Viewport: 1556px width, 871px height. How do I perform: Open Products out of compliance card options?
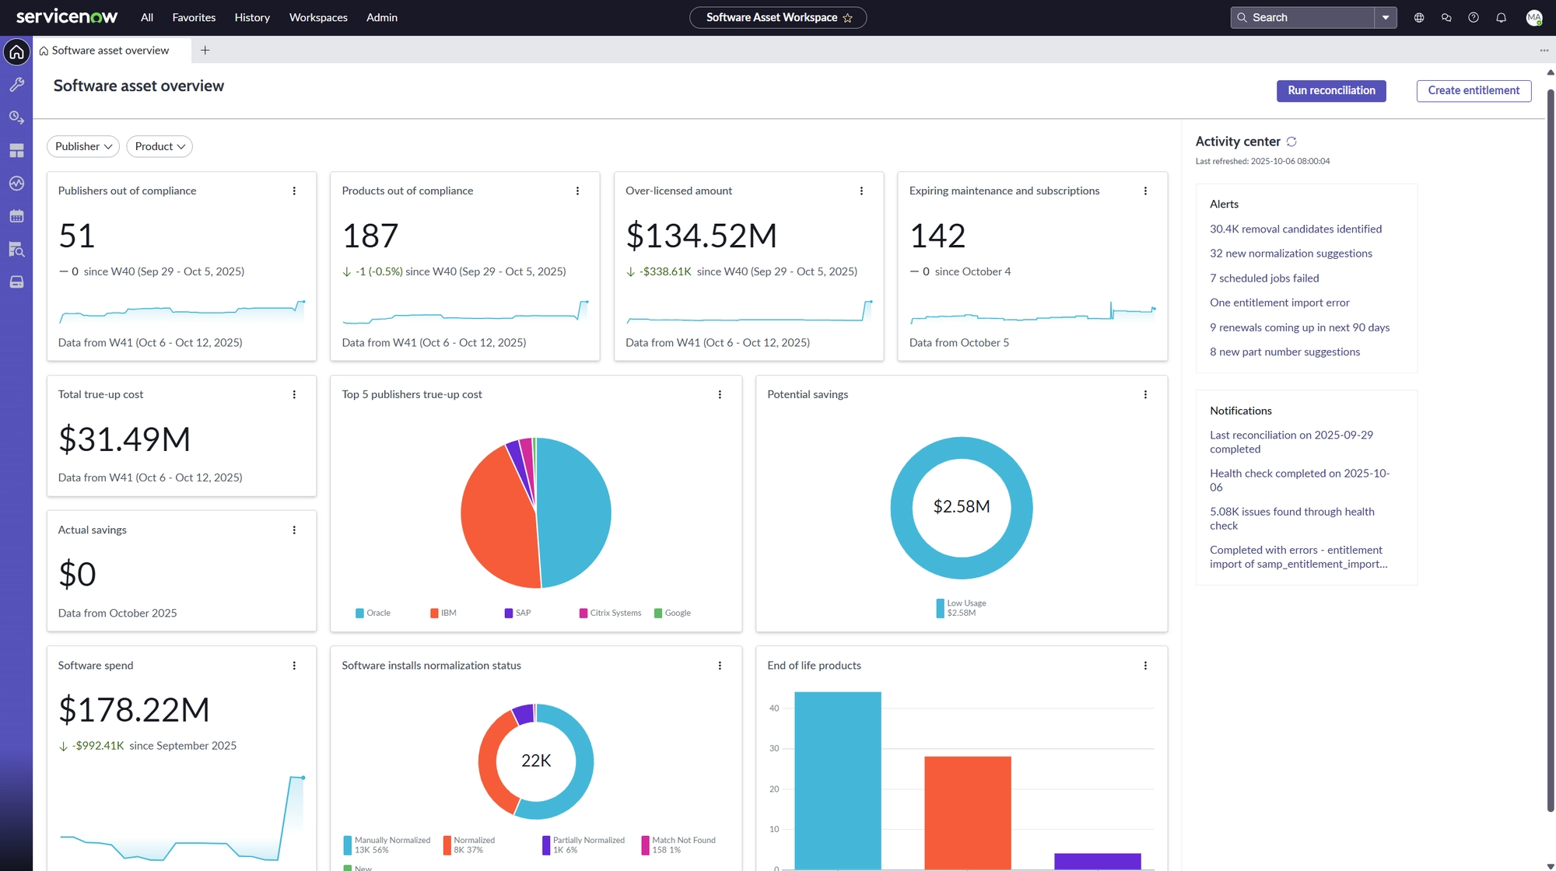pyautogui.click(x=577, y=191)
